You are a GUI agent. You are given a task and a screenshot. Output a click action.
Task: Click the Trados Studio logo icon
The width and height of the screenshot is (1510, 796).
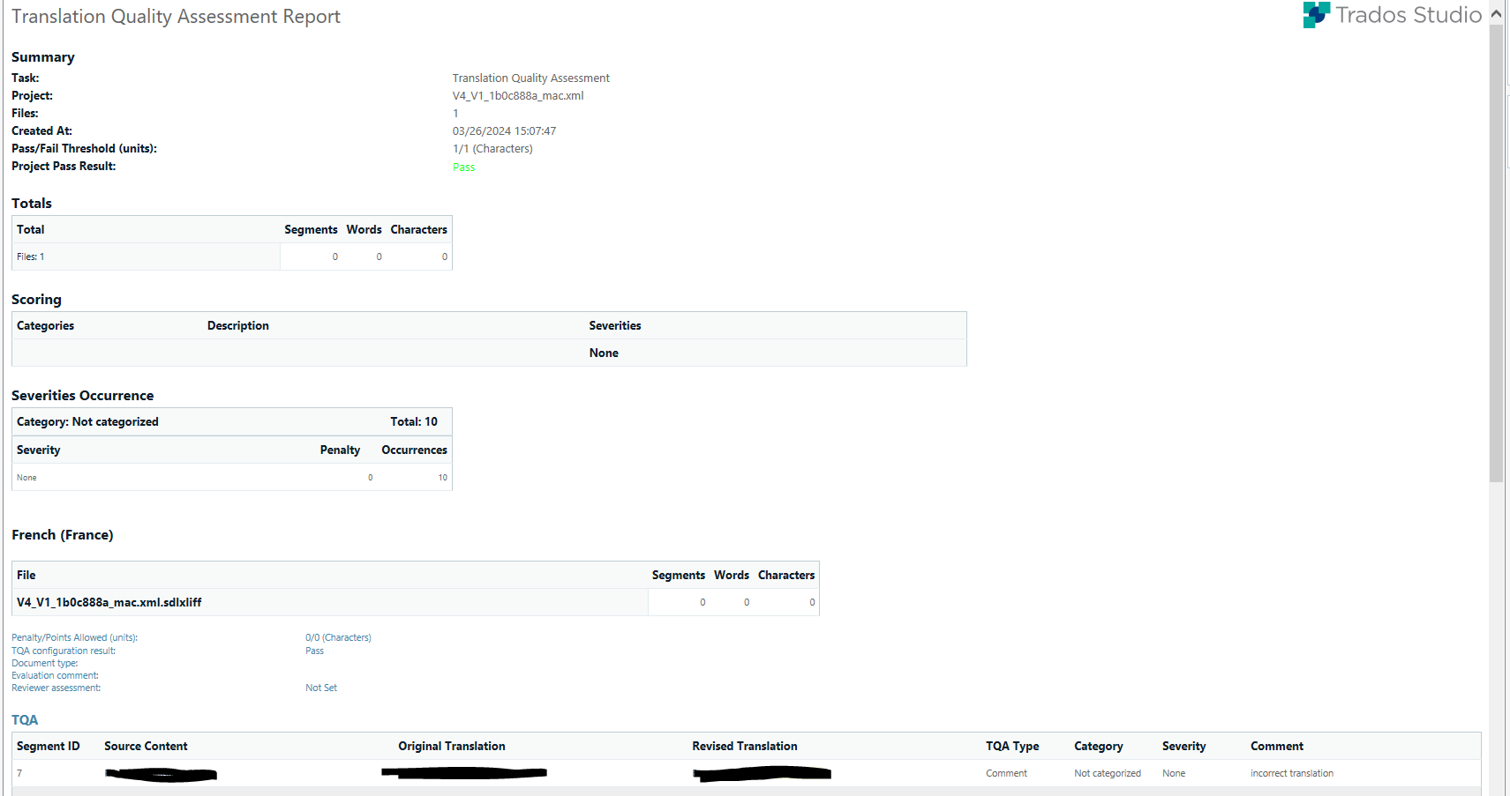click(1316, 14)
